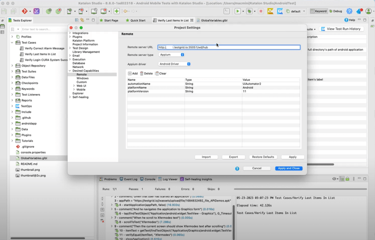Toggle the Keyword perspective button
The height and width of the screenshot is (240, 375).
click(x=318, y=11)
